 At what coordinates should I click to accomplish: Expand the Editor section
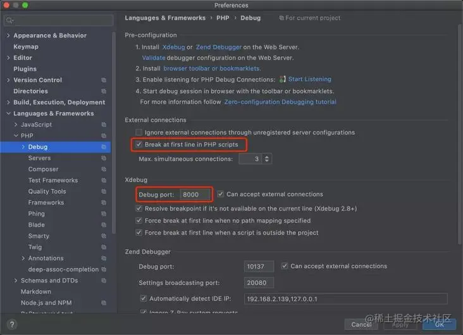coord(8,58)
